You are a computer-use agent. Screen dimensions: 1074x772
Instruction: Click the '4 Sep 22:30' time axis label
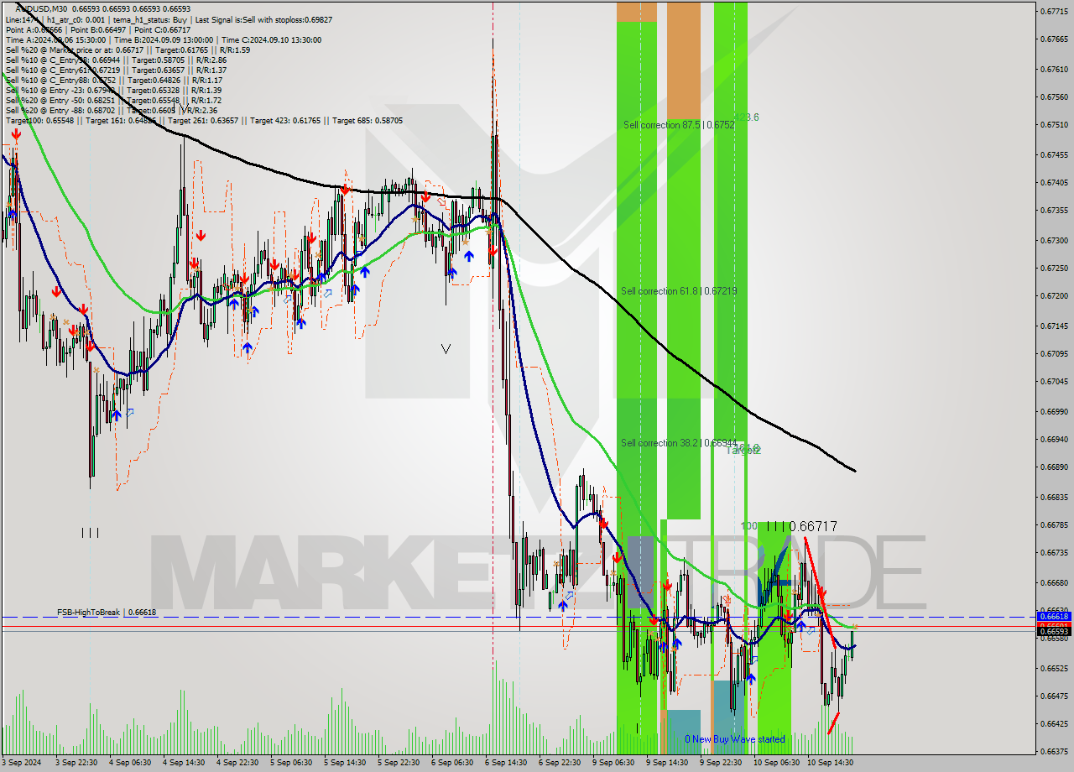[x=237, y=764]
